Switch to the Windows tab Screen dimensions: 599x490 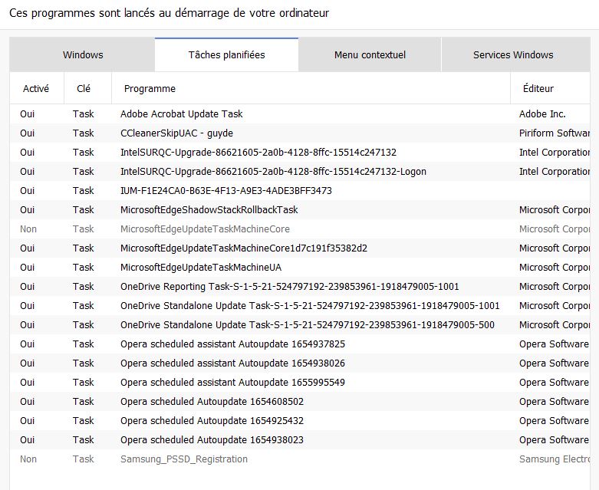point(83,54)
